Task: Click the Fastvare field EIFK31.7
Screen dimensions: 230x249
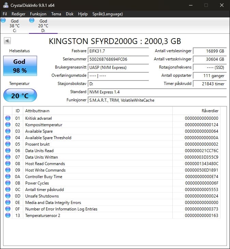Action: [x=118, y=51]
